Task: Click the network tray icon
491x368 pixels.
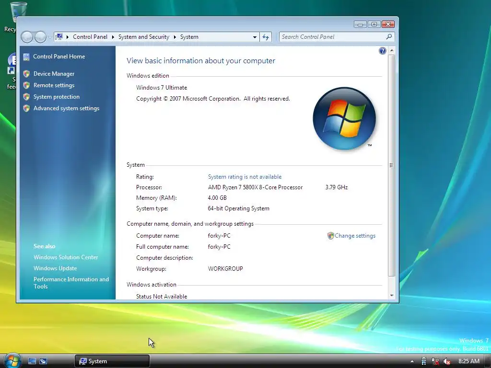Action: [x=435, y=361]
